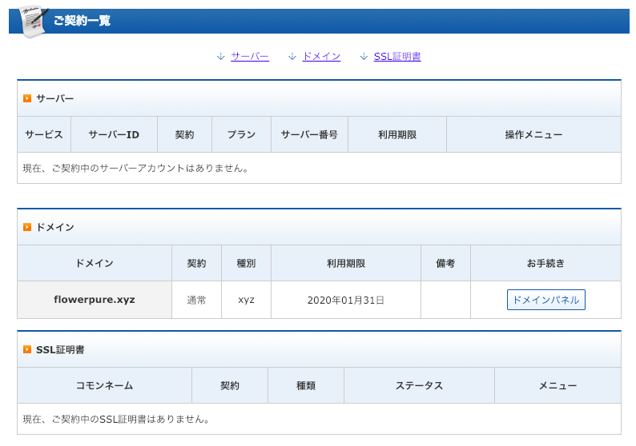The height and width of the screenshot is (446, 636).
Task: Click the down-arrow icon beside サーバー link
Action: [220, 56]
